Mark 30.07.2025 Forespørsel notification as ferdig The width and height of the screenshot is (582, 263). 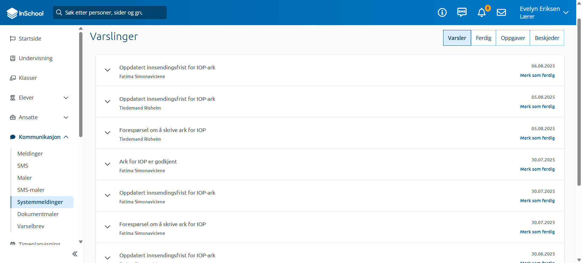point(537,232)
